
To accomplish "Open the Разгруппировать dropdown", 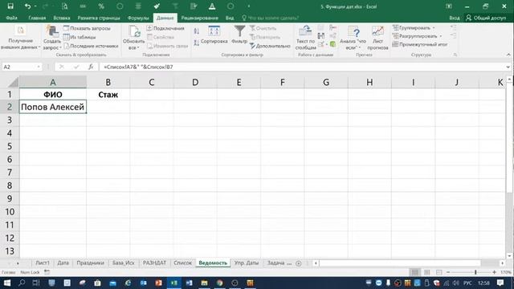I will 417,36.
